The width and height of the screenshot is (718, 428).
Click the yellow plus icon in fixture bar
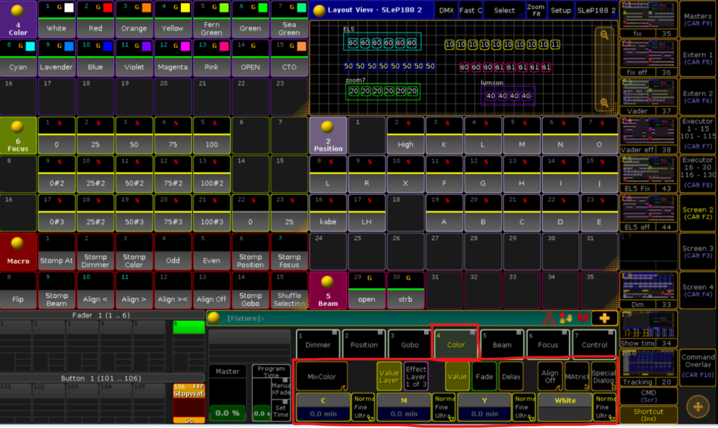tap(604, 318)
